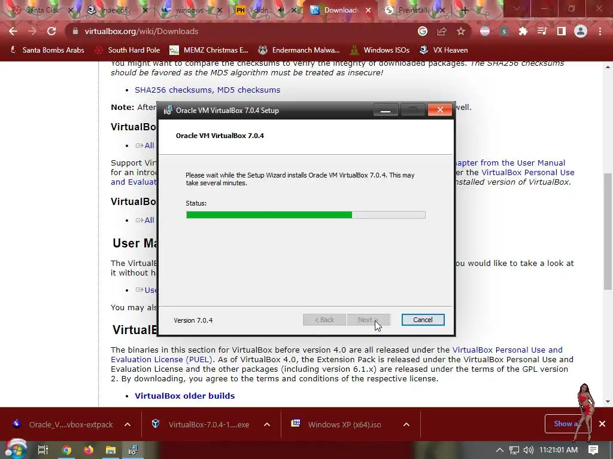Screen dimensions: 613x459
Task: Click the virtualbox.org address bar
Action: click(x=242, y=31)
